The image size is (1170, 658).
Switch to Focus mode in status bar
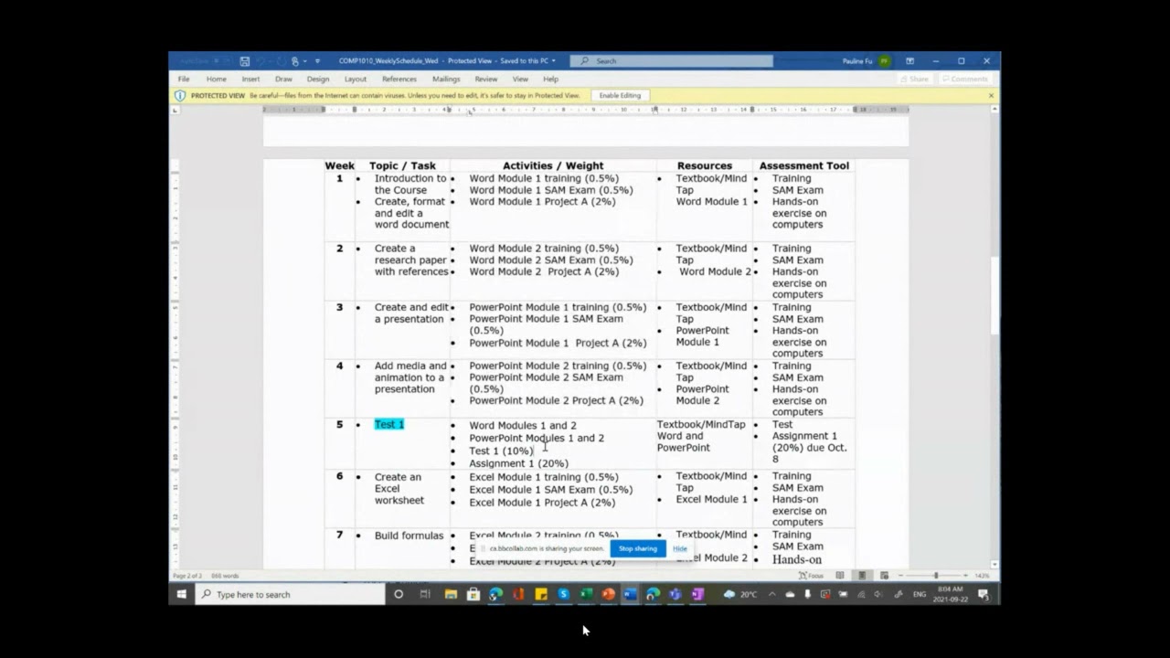(x=811, y=576)
